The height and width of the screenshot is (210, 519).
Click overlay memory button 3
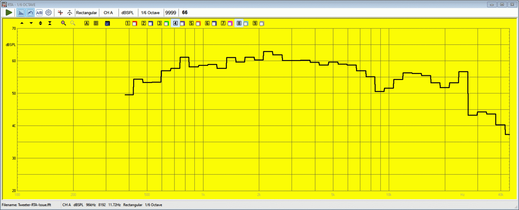click(x=159, y=23)
